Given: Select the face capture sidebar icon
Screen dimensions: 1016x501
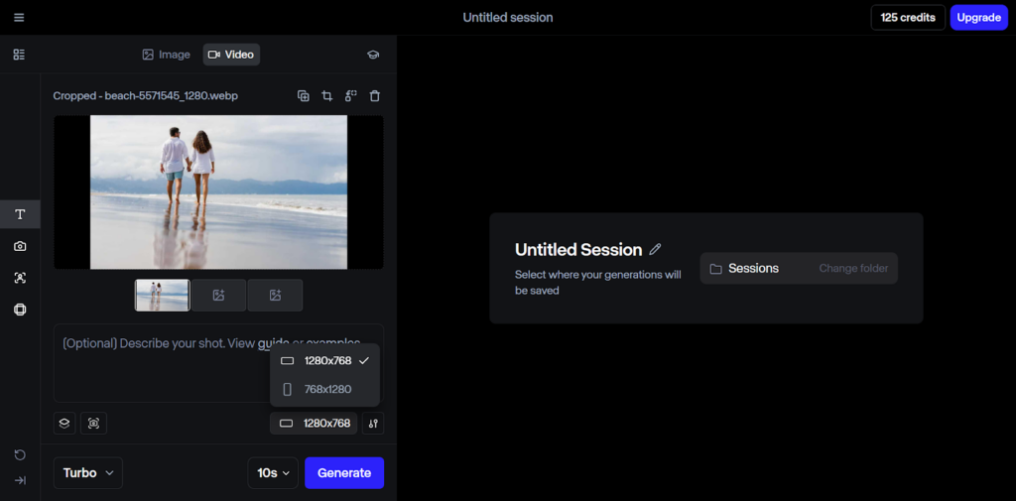Looking at the screenshot, I should coord(20,278).
